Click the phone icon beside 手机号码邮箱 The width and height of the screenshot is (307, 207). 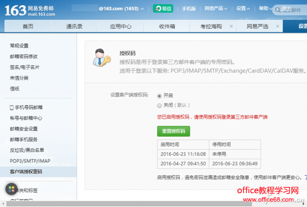point(12,108)
